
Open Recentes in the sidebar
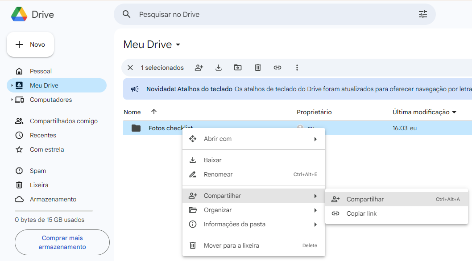click(x=43, y=135)
